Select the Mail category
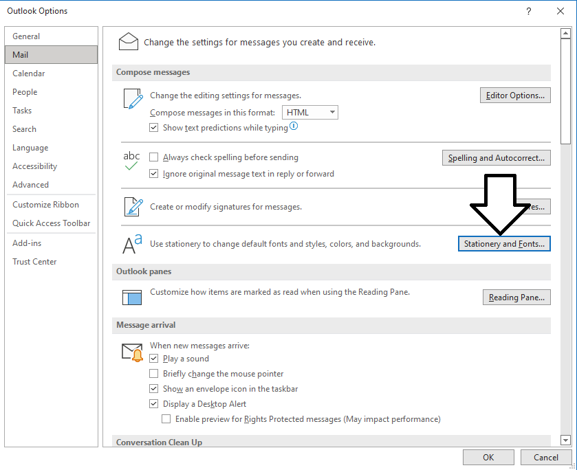Image resolution: width=577 pixels, height=470 pixels. (x=51, y=55)
